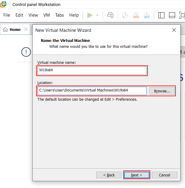Click the Take Snapshot clock icon
Viewport: 185px width, 188px height.
coord(125,15)
